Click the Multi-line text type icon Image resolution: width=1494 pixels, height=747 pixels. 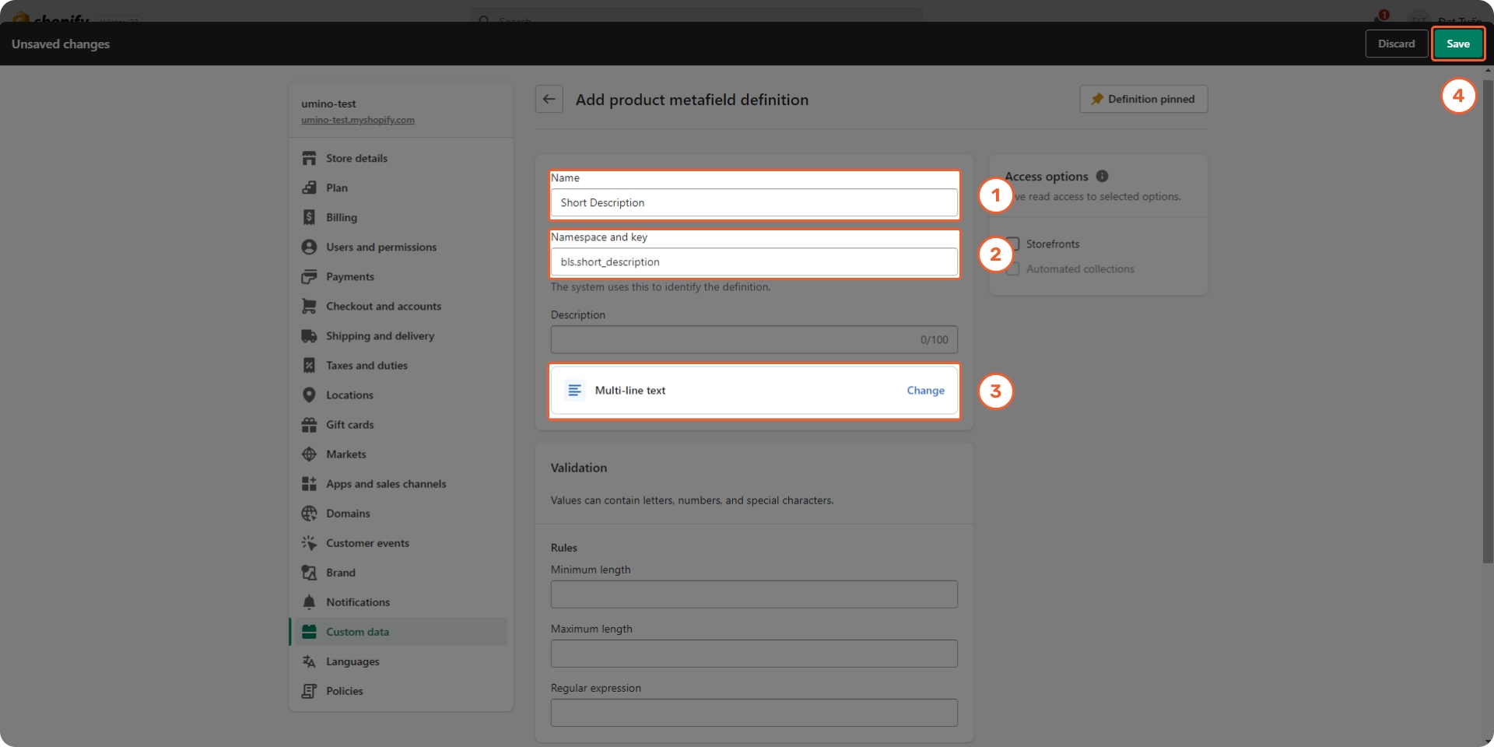point(574,391)
